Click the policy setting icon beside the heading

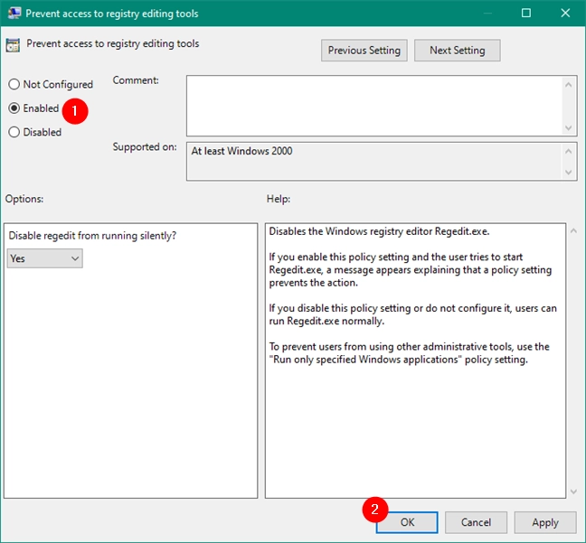tap(13, 45)
